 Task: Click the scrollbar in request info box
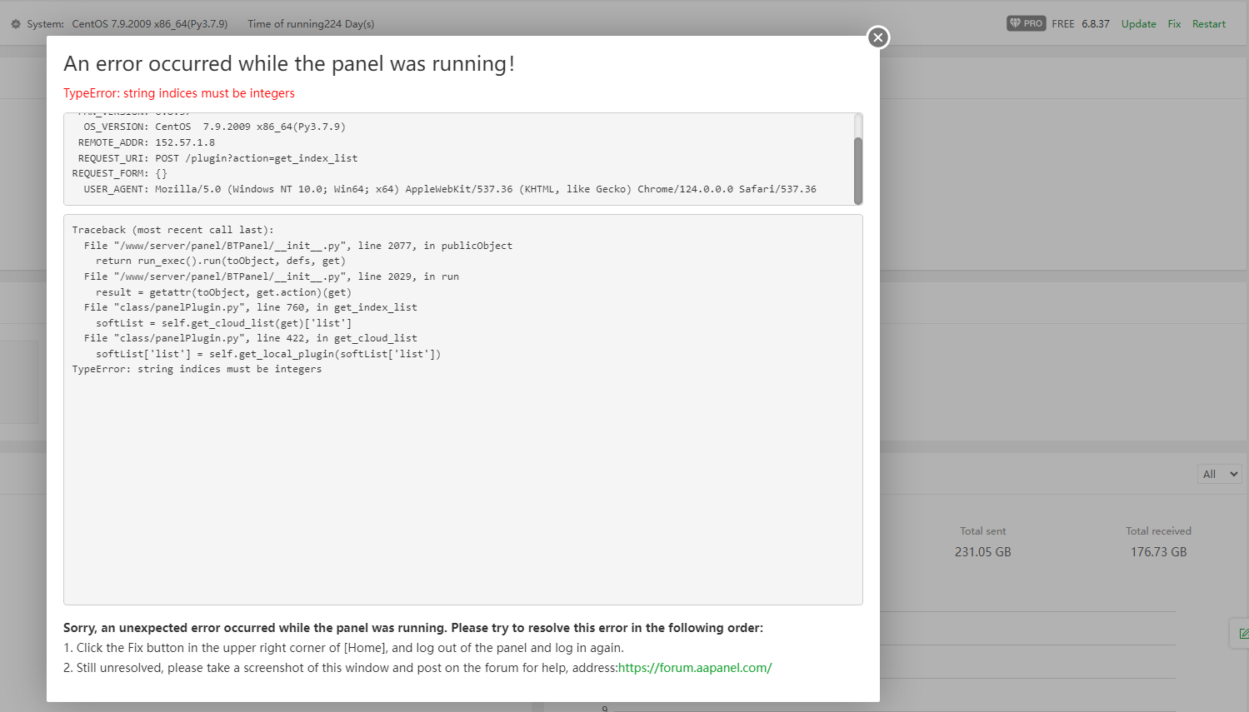coord(858,170)
